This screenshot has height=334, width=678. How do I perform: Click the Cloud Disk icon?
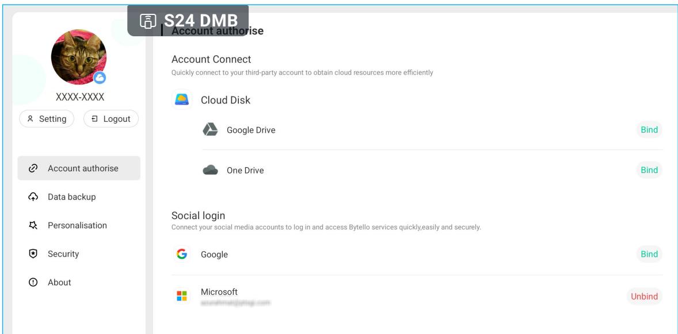pos(182,100)
